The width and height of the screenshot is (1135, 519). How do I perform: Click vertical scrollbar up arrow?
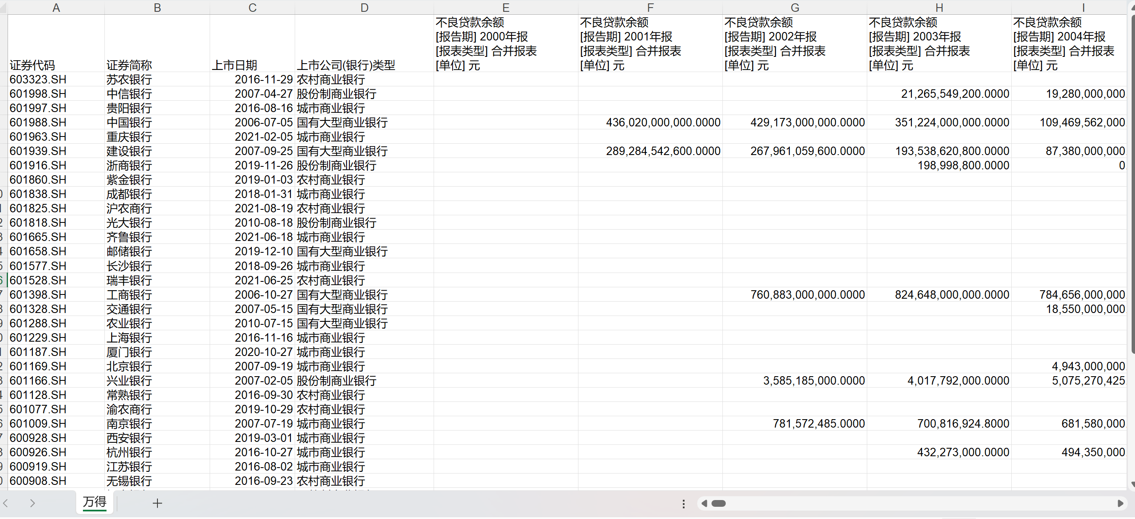pyautogui.click(x=1132, y=8)
